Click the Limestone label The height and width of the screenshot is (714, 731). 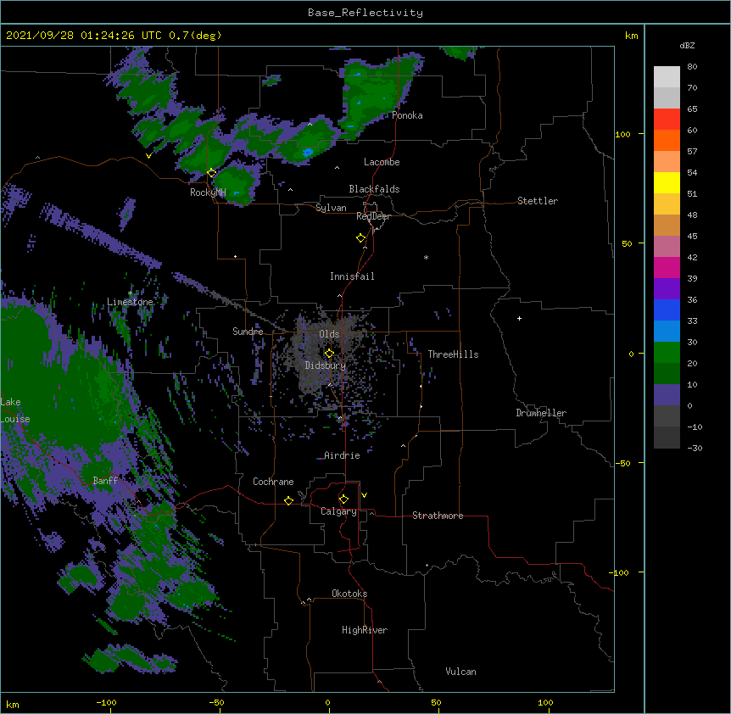click(x=130, y=302)
